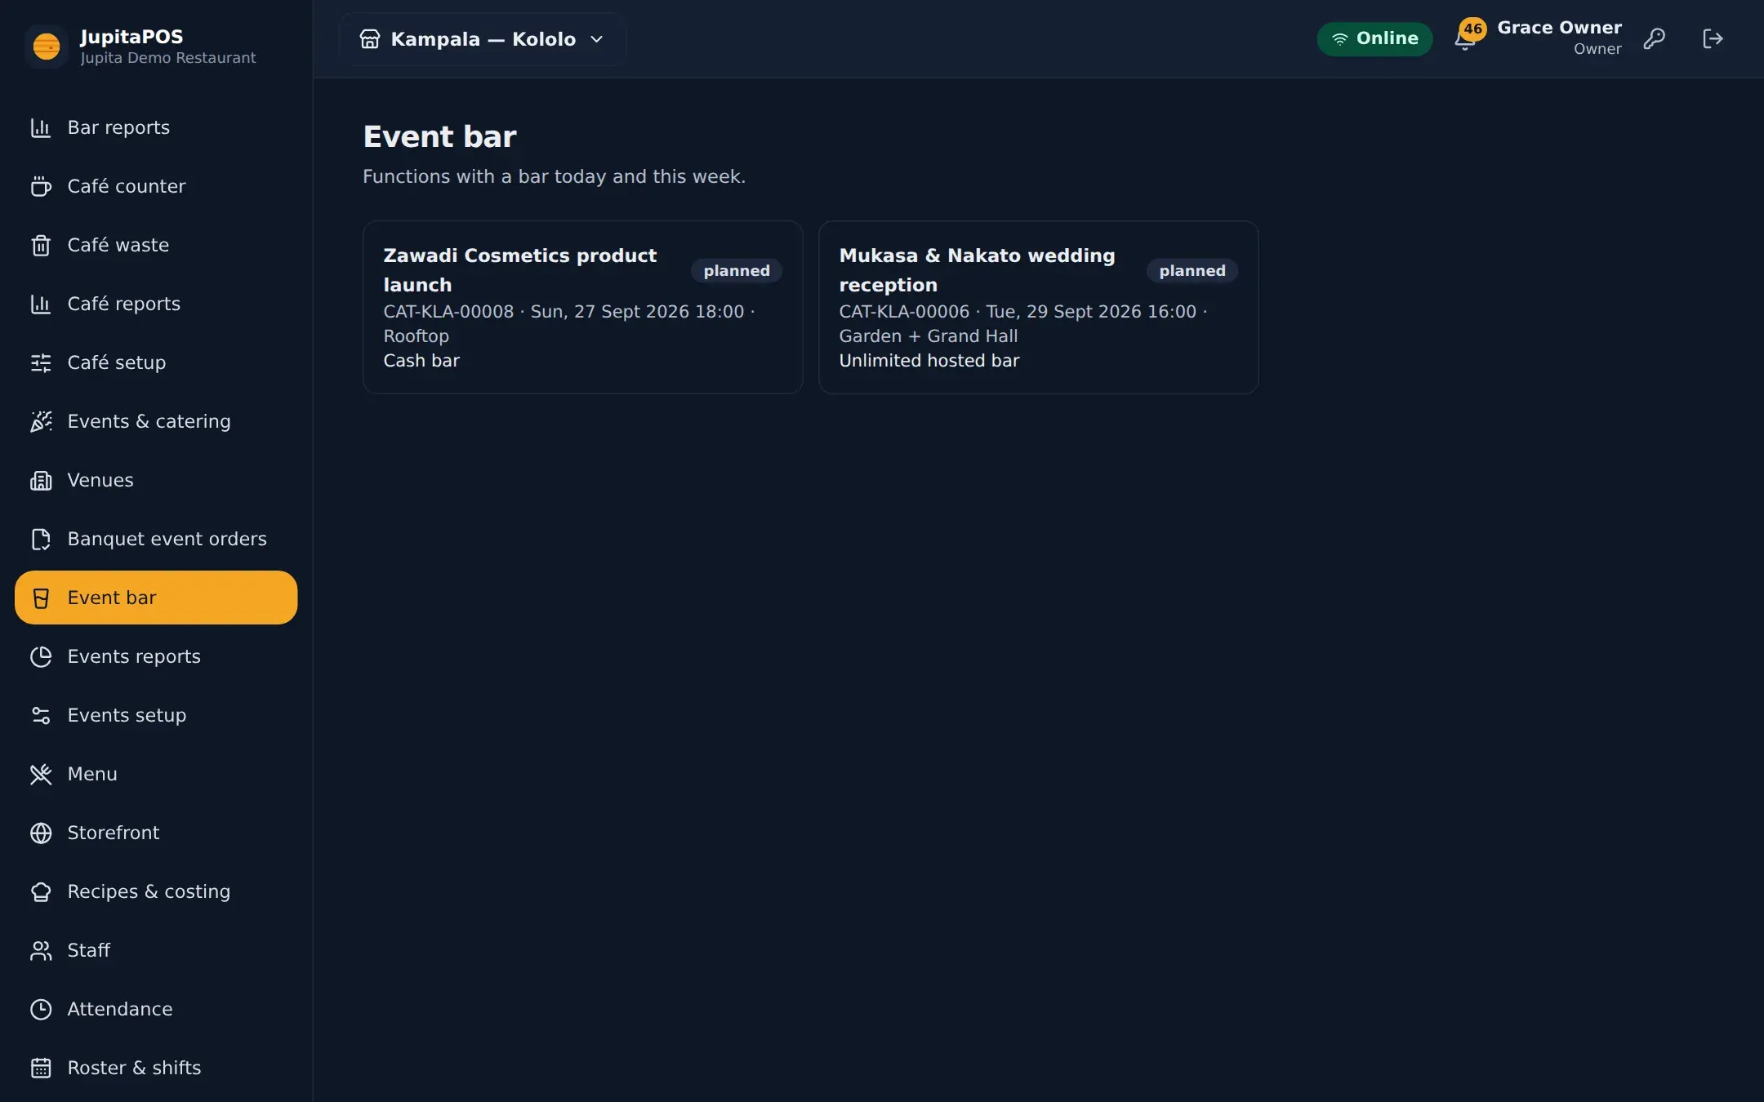The width and height of the screenshot is (1764, 1102).
Task: Open Banquet event orders menu item
Action: [x=156, y=540]
